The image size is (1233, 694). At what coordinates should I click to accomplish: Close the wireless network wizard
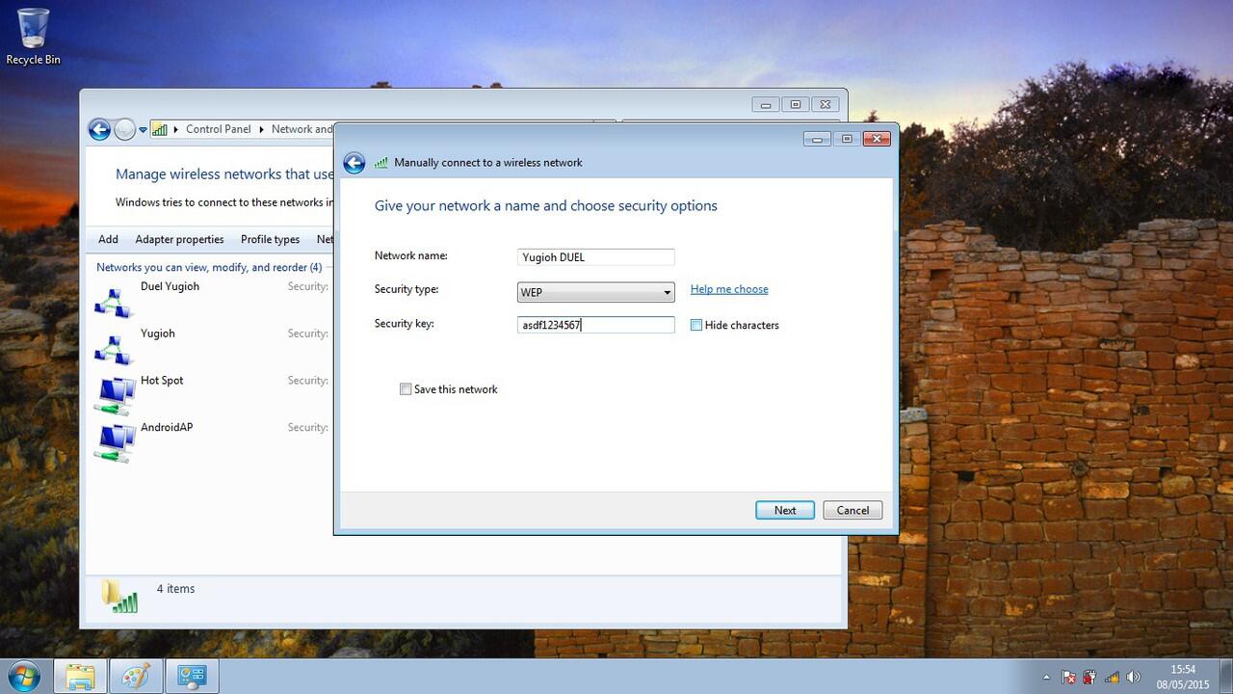877,139
